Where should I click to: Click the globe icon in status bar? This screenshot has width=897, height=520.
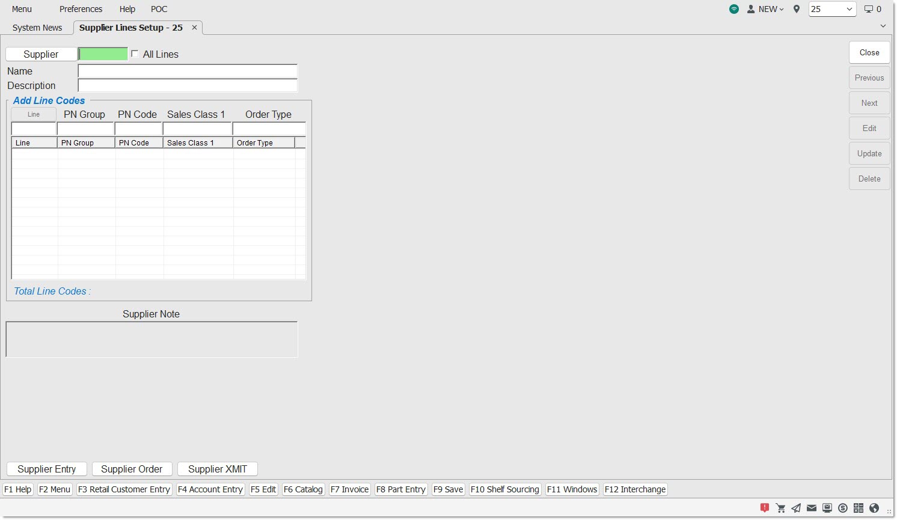coord(874,508)
